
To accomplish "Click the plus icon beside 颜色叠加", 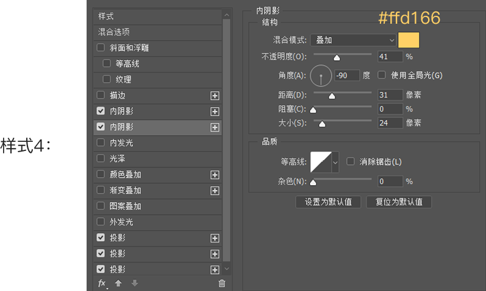I will 215,175.
